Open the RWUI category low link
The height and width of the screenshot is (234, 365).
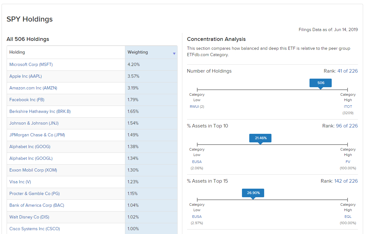coord(194,107)
